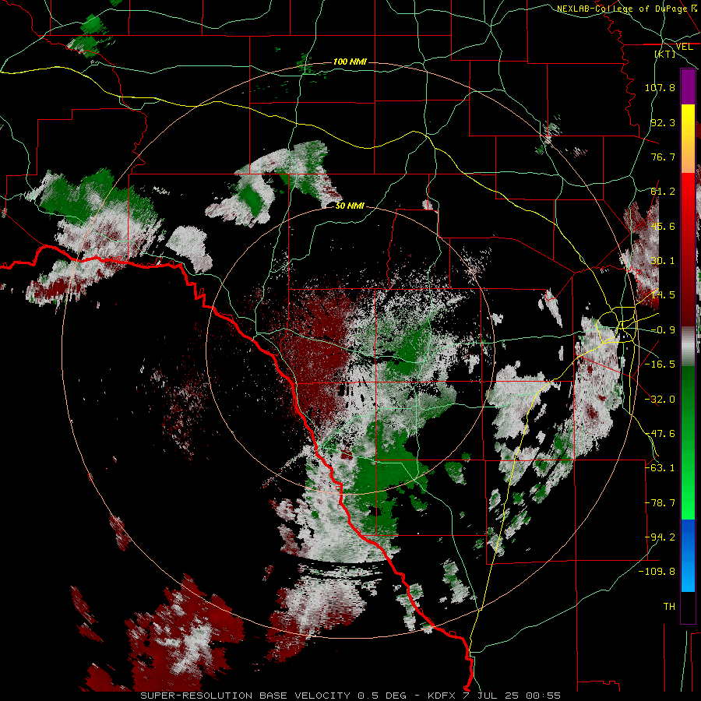Image resolution: width=701 pixels, height=701 pixels.
Task: Select the -0.9 legend value
Action: point(663,330)
